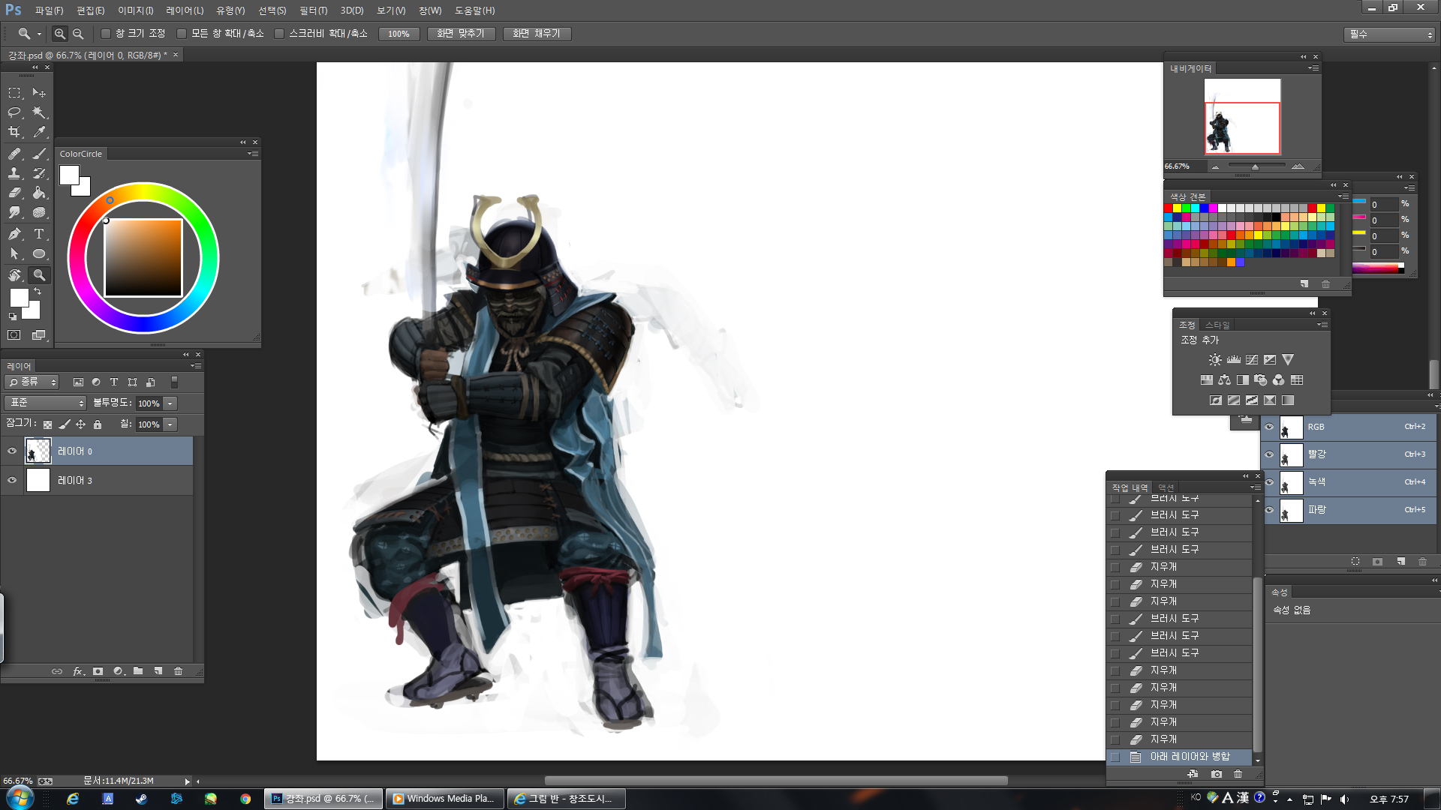Open 표준 blend mode dropdown
The width and height of the screenshot is (1441, 810).
click(x=46, y=403)
